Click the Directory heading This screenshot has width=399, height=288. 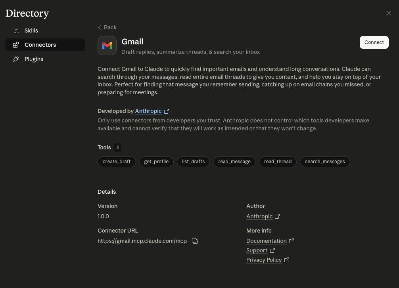point(27,13)
